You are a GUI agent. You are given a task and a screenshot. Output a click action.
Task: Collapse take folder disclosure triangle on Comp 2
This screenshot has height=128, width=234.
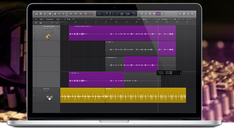click(70, 26)
